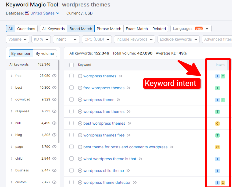The image size is (232, 187).
Task: Click the Advanced filters option
Action: pos(220,39)
